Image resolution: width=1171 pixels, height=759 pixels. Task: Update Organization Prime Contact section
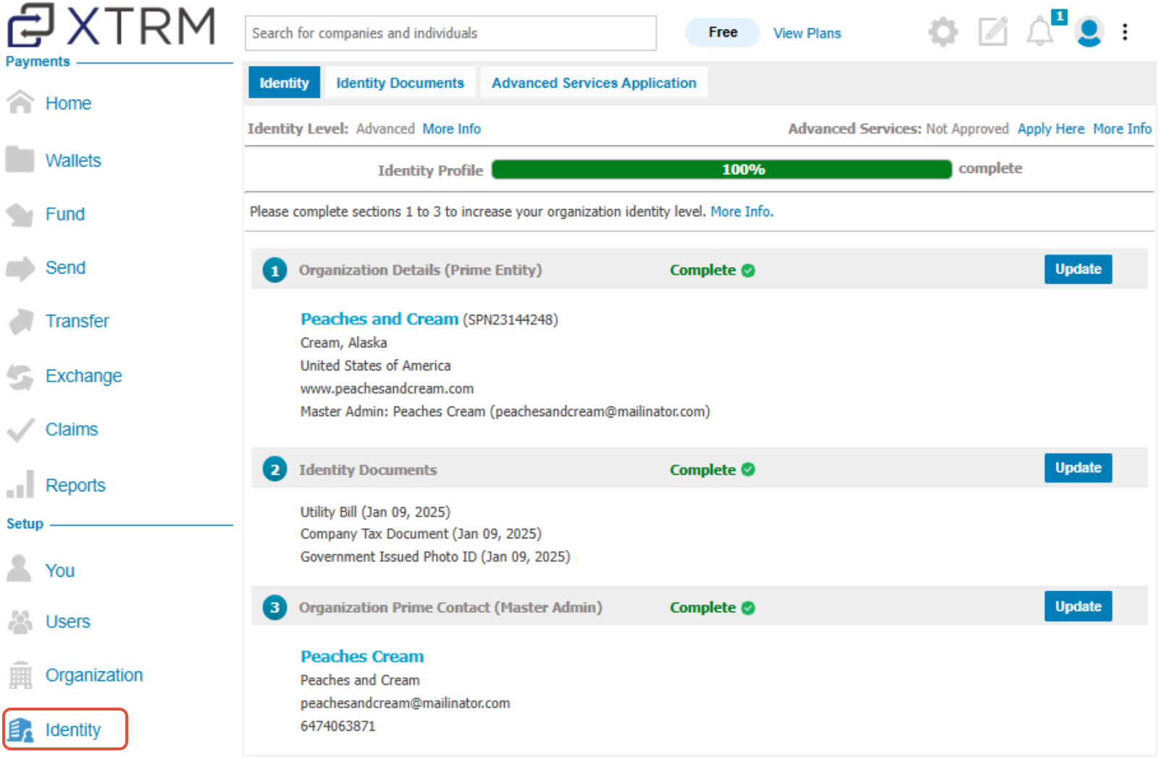coord(1078,606)
